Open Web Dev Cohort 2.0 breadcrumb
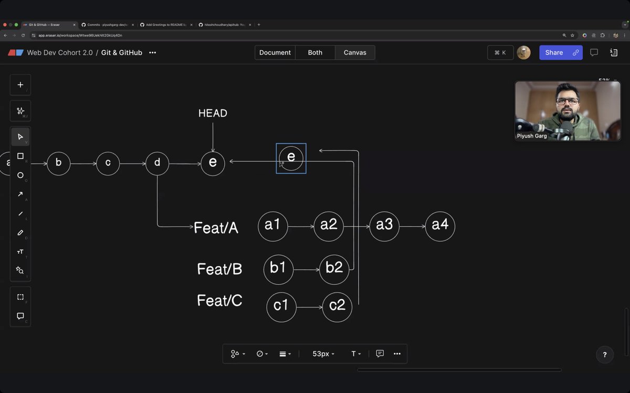 click(60, 52)
